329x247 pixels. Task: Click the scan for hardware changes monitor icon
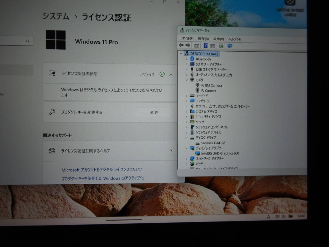coord(230,46)
